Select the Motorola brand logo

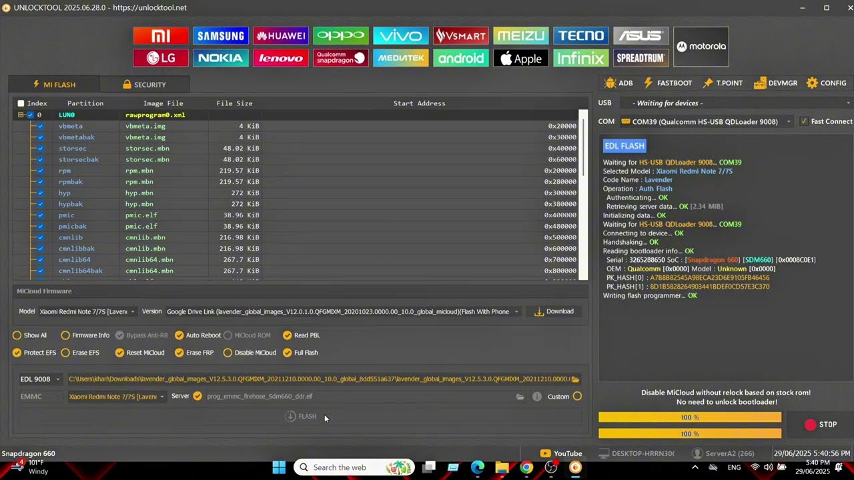(x=701, y=47)
